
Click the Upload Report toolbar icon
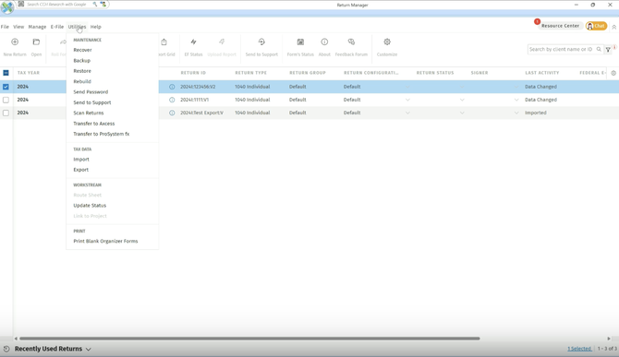(x=222, y=42)
